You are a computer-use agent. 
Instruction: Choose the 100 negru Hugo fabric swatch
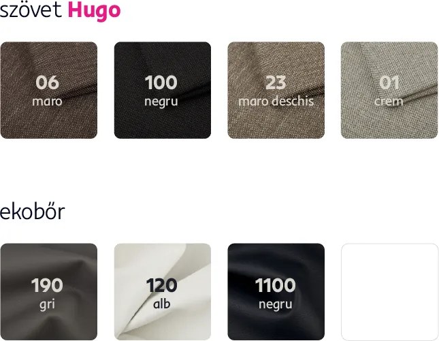[163, 90]
